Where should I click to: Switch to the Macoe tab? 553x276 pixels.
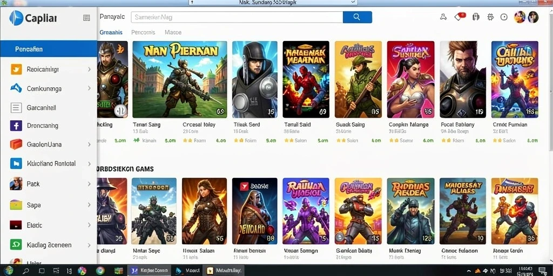pos(173,32)
